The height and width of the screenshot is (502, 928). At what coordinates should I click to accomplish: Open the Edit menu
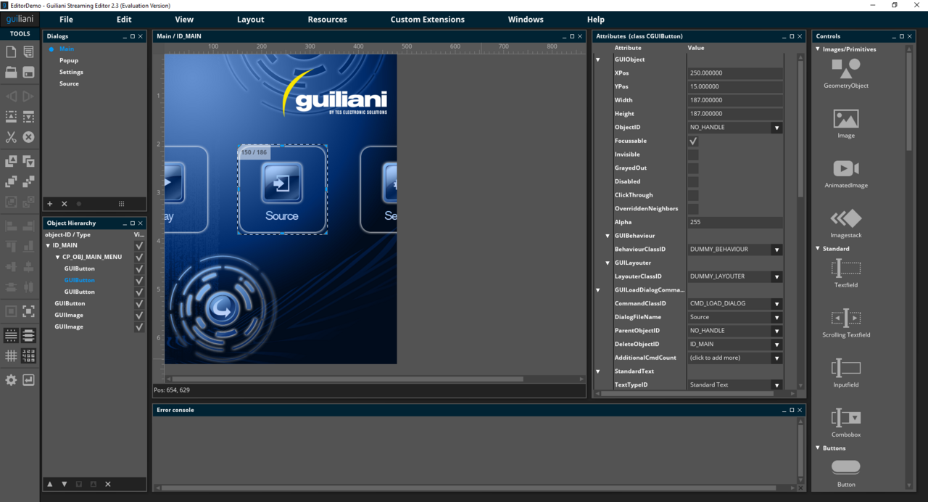coord(124,20)
